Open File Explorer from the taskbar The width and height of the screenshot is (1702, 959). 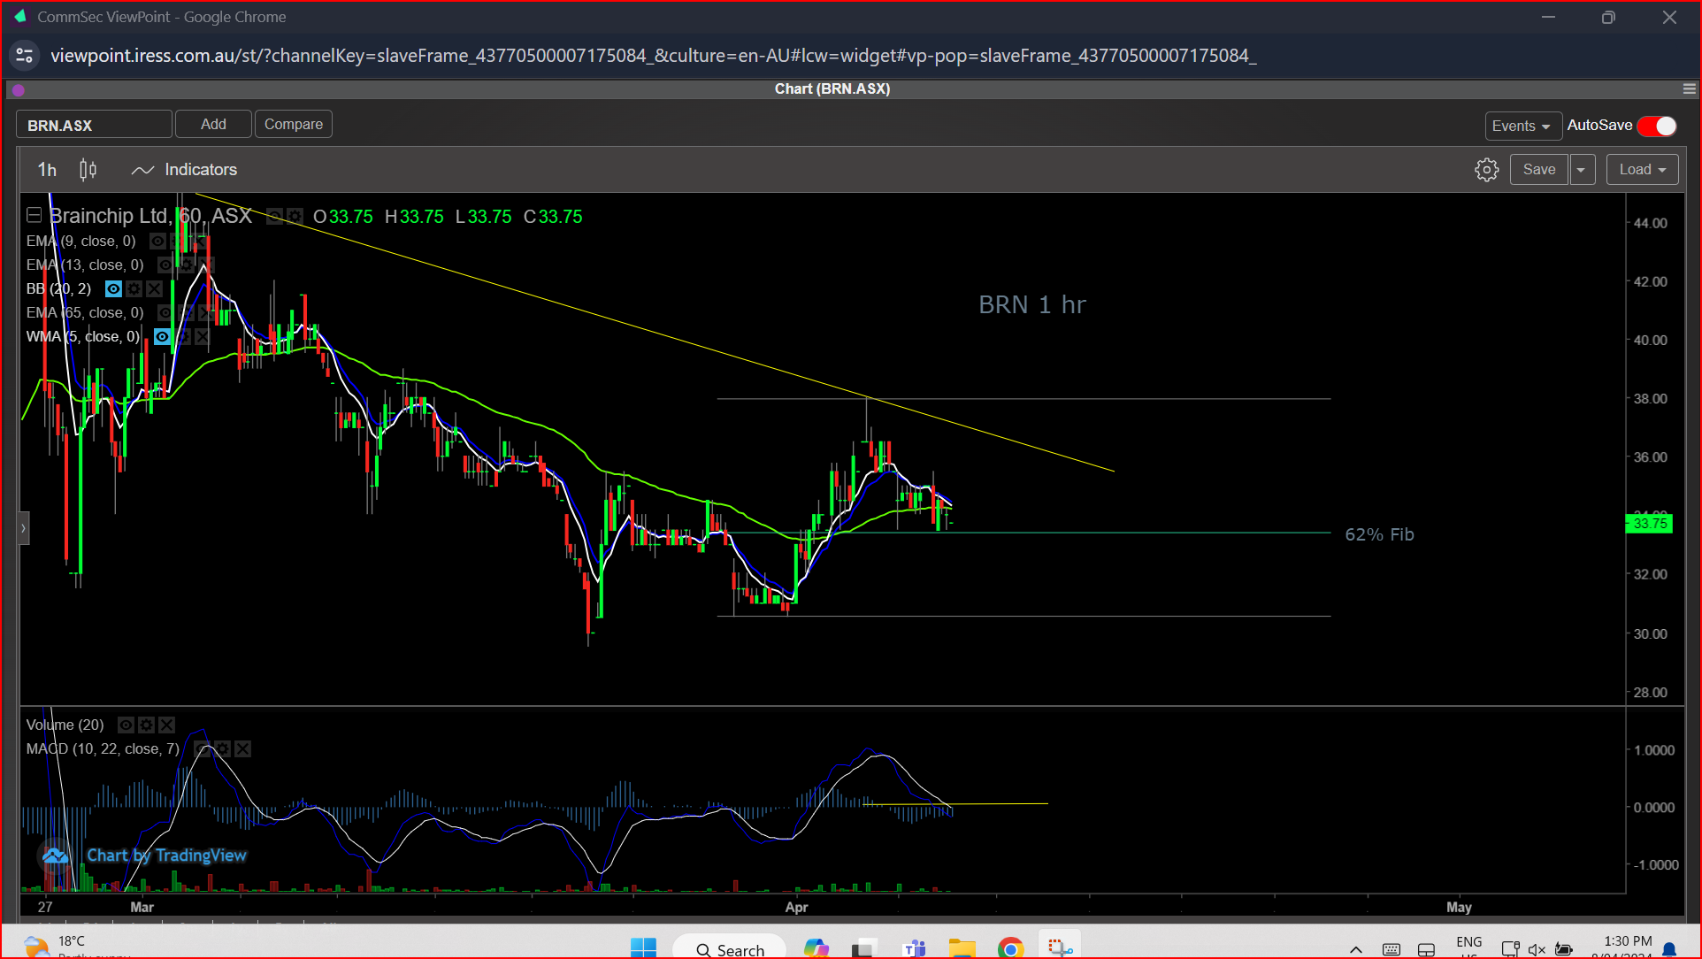click(x=962, y=948)
